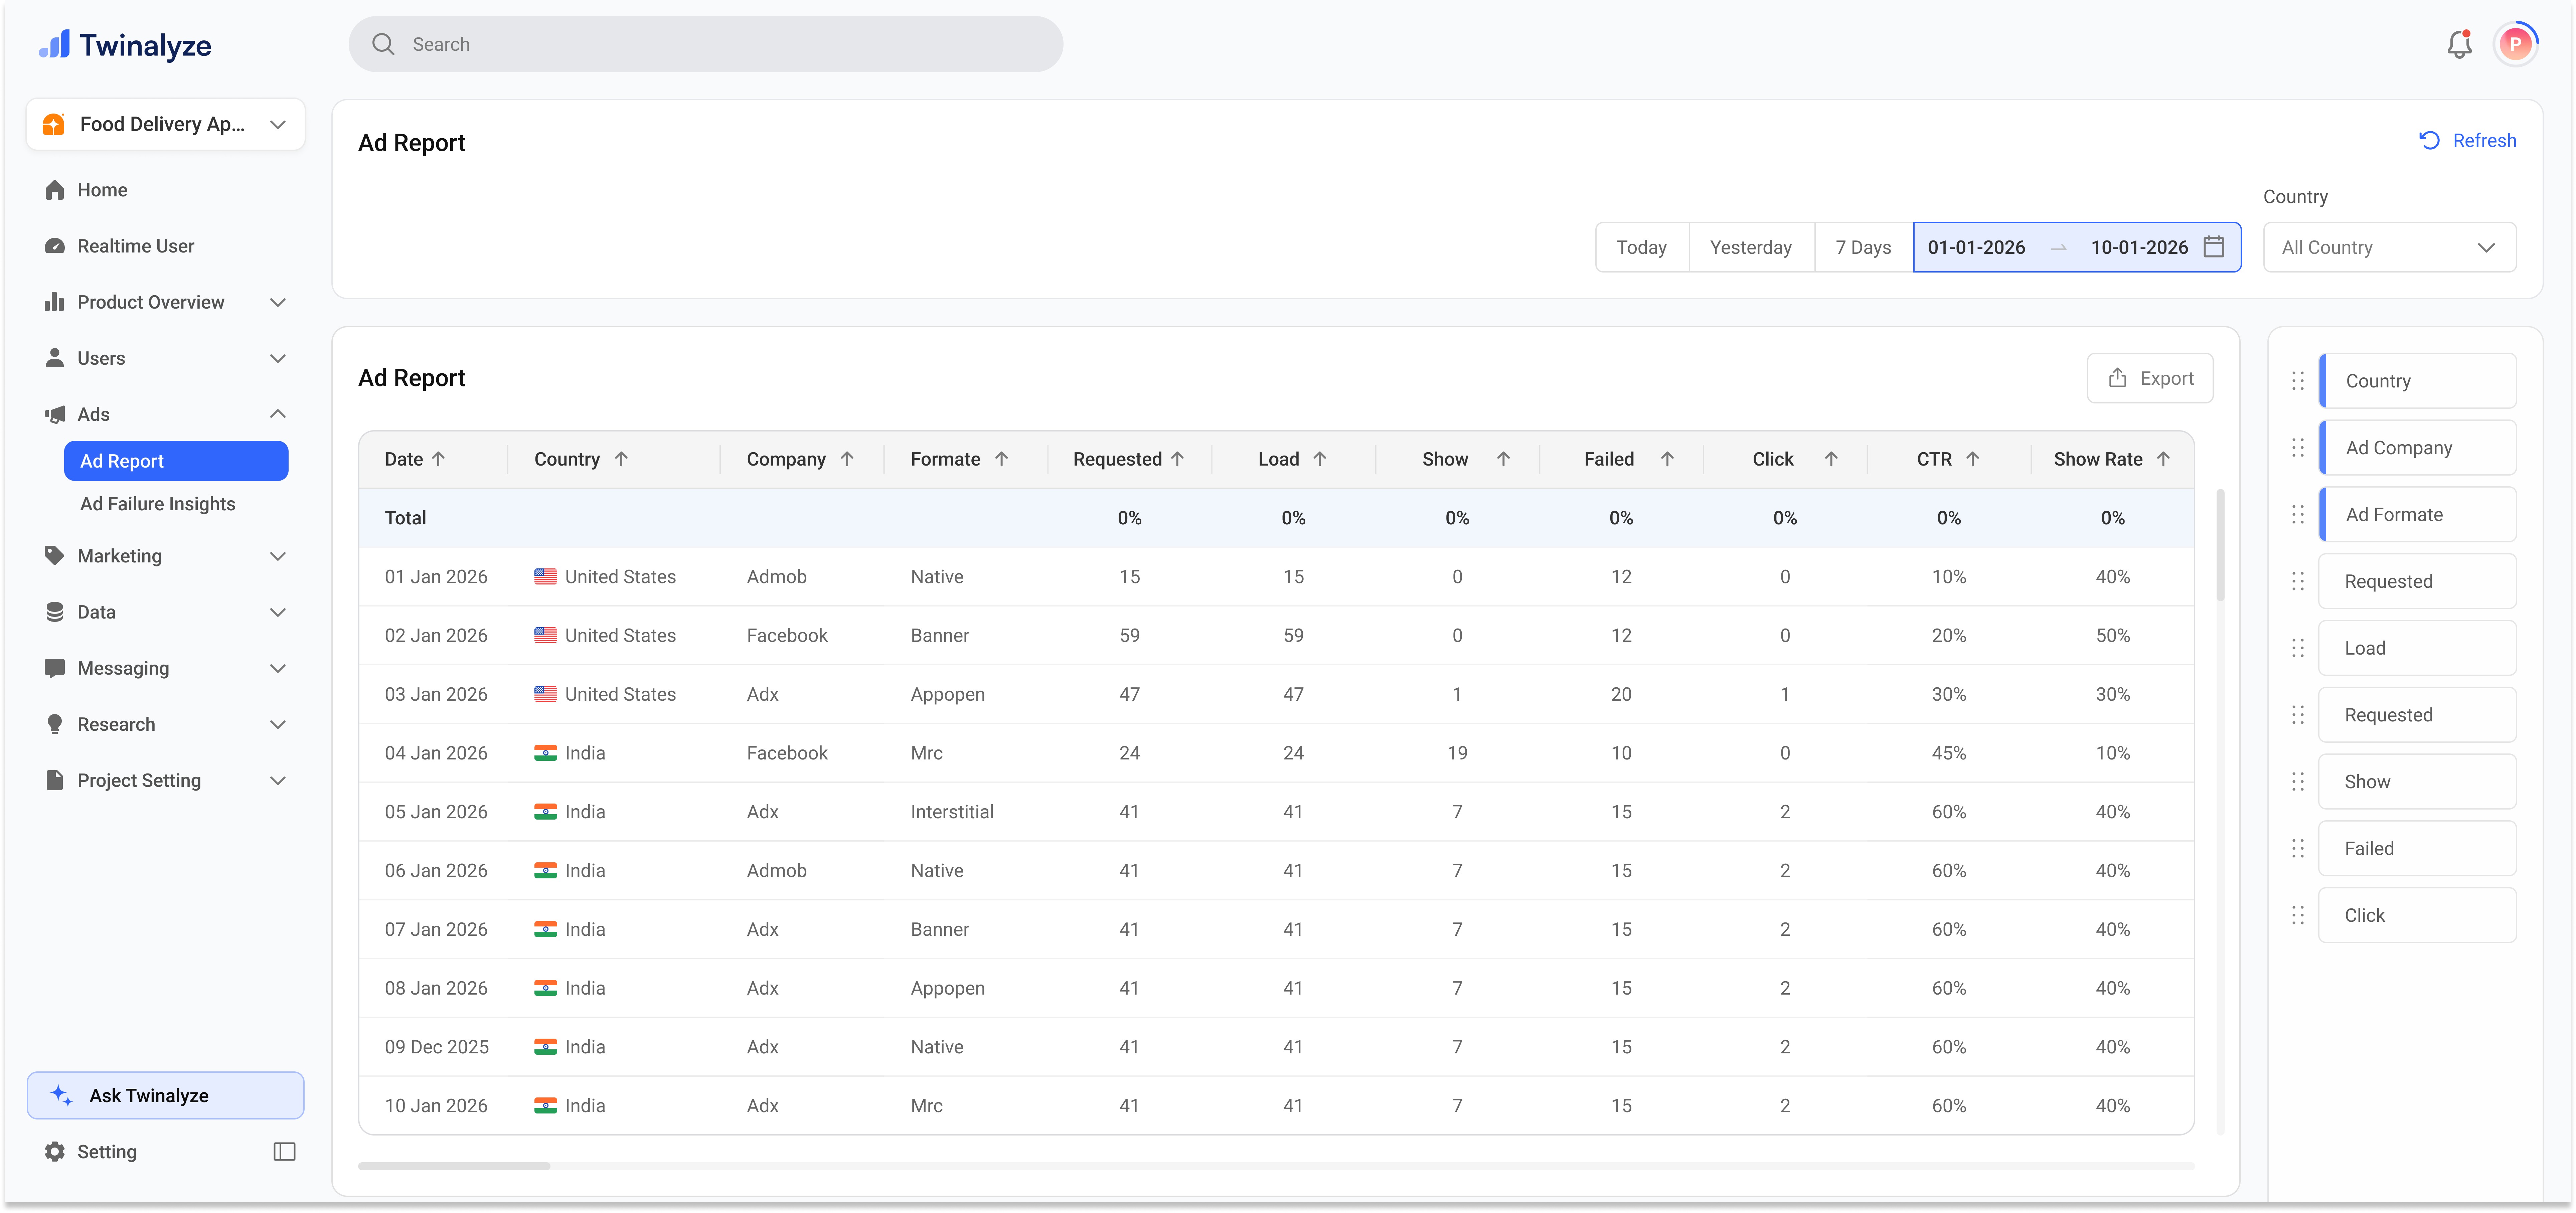Open the notifications bell
The width and height of the screenshot is (2576, 1213).
tap(2459, 44)
